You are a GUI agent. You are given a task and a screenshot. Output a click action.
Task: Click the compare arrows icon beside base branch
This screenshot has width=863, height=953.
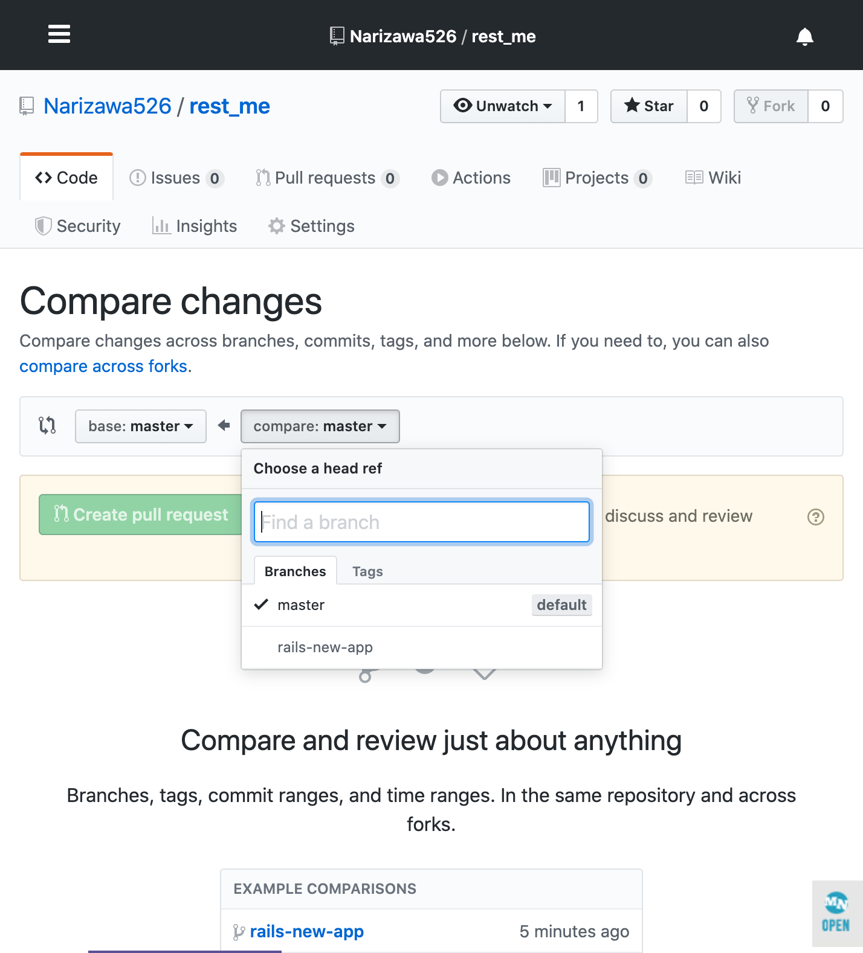coord(47,426)
